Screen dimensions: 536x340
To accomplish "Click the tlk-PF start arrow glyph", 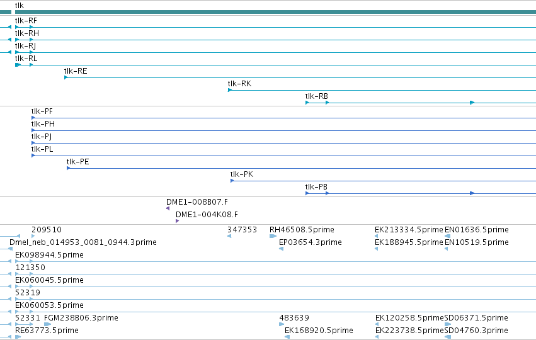I will coord(33,118).
